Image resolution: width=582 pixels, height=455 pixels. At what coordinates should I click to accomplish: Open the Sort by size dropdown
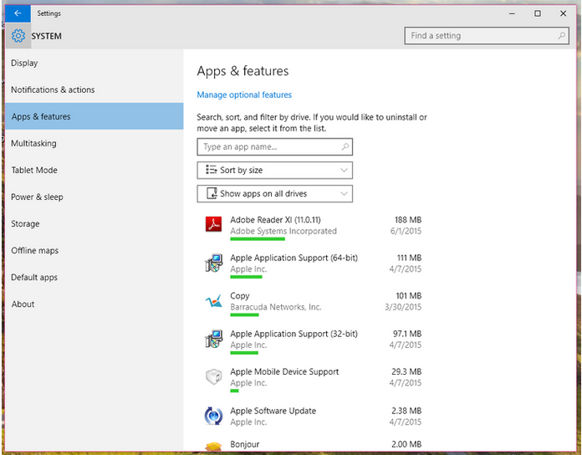point(274,171)
